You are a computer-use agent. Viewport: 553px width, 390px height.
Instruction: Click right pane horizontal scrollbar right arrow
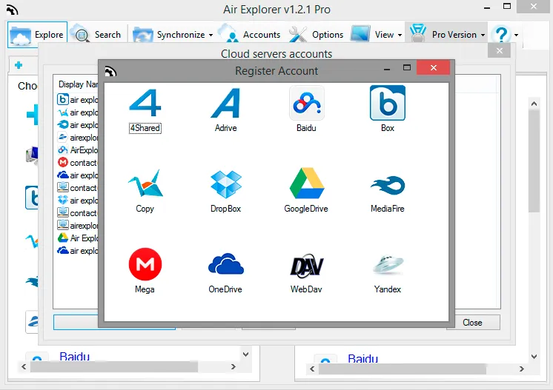point(522,369)
